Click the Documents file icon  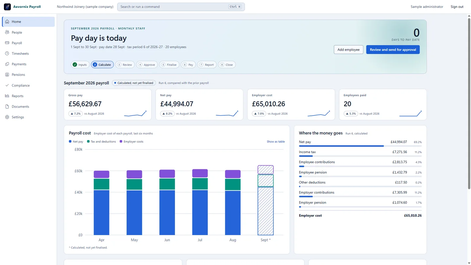click(x=7, y=106)
